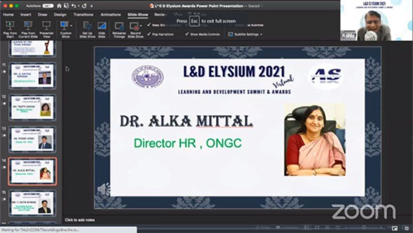Open the Design ribbon tab

pos(60,14)
